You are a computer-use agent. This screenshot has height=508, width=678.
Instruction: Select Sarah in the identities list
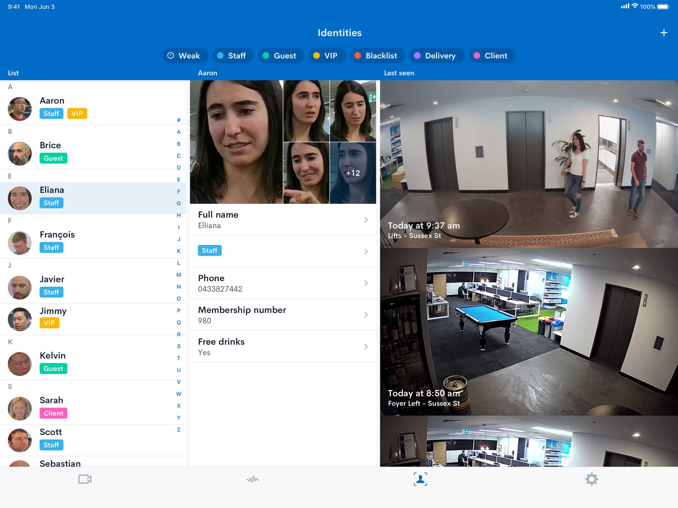coord(93,408)
